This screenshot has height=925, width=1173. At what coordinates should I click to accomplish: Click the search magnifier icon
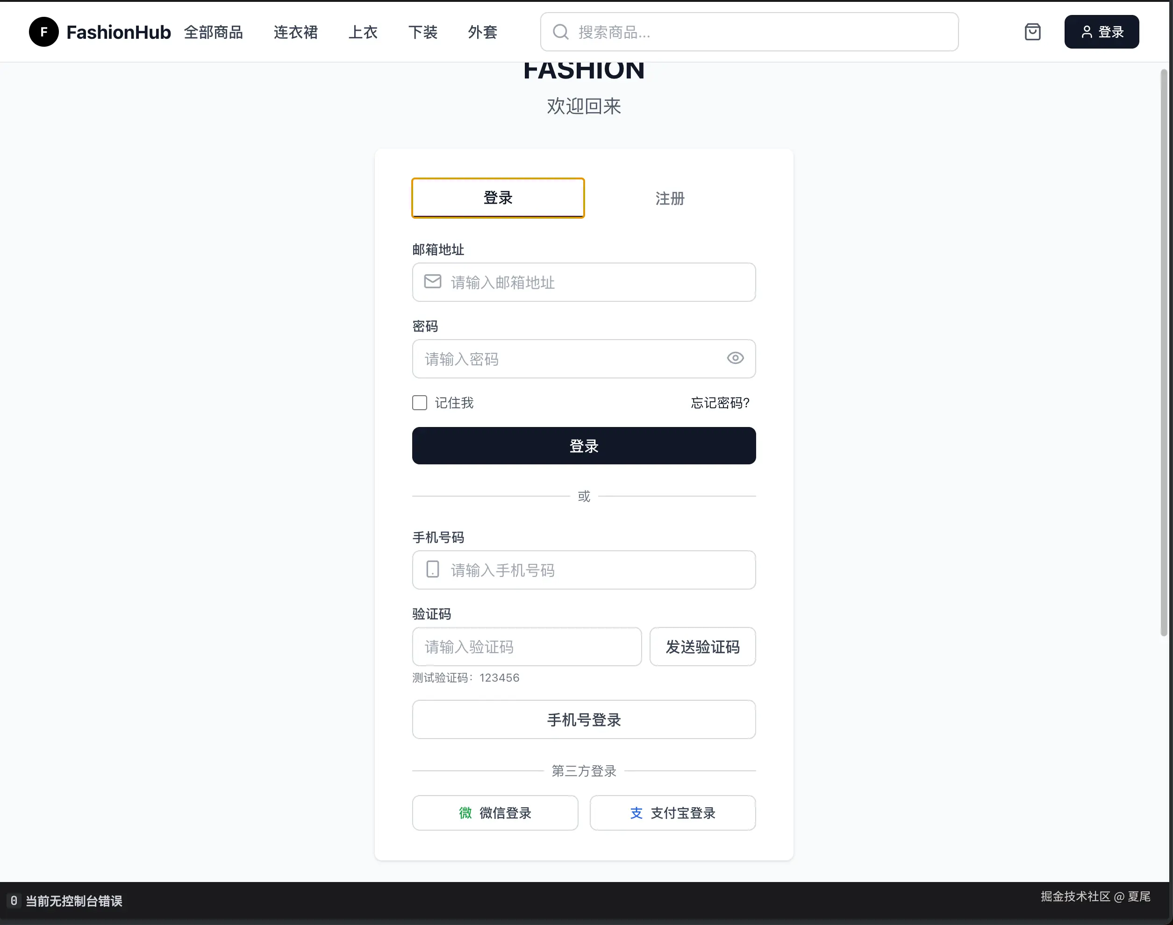560,32
